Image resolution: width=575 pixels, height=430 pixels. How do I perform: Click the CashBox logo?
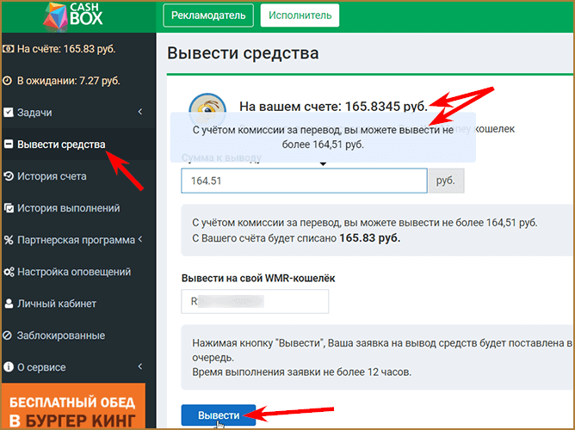[x=73, y=15]
